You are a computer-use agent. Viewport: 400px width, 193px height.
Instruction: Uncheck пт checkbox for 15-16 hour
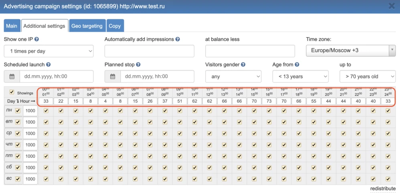pyautogui.click(x=269, y=156)
